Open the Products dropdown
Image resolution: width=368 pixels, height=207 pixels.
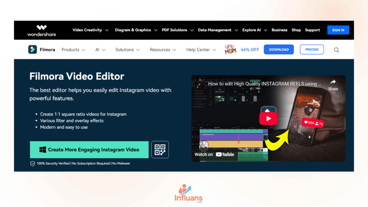pyautogui.click(x=73, y=50)
